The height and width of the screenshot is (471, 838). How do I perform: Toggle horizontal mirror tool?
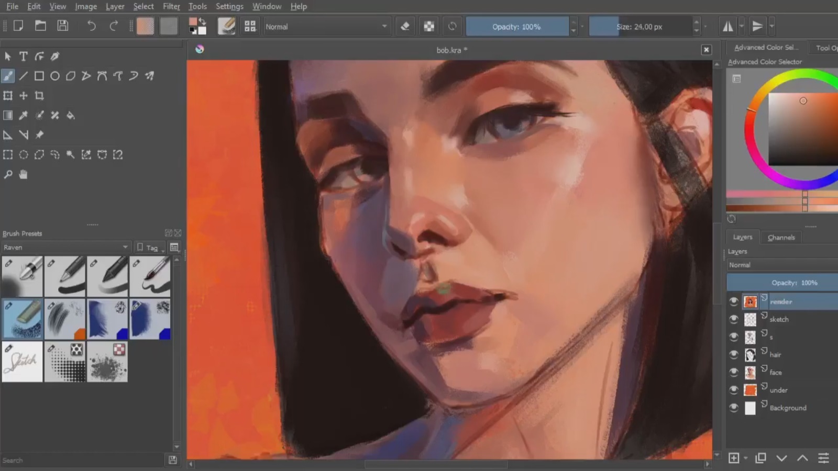click(728, 26)
